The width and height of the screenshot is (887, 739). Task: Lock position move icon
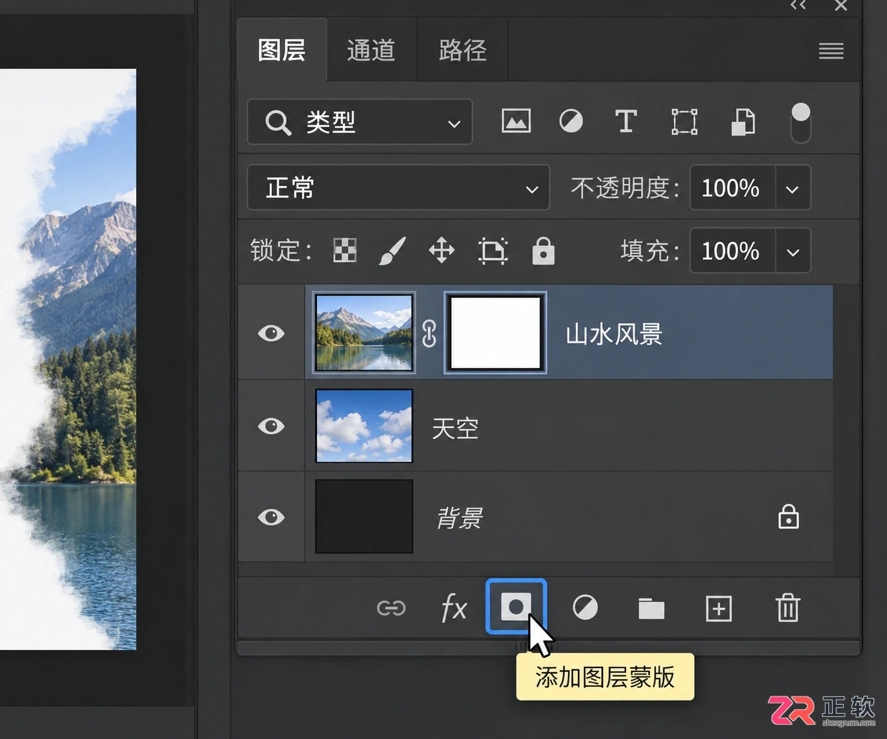click(x=442, y=250)
